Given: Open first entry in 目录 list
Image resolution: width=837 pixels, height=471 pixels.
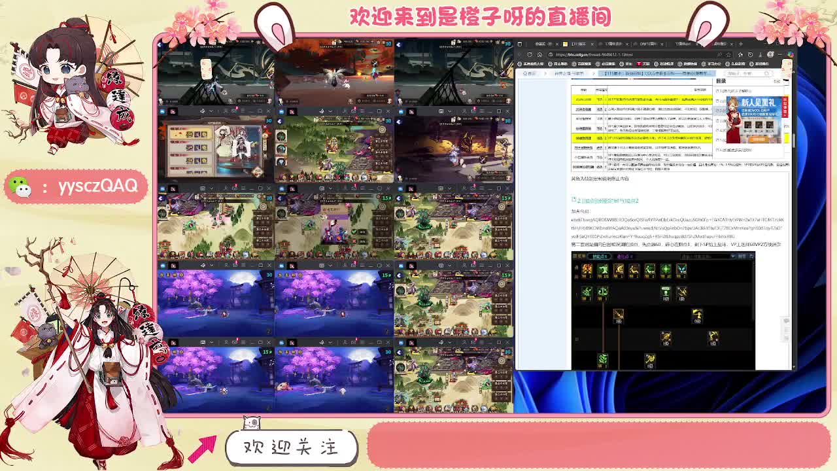Looking at the screenshot, I should coord(733,91).
